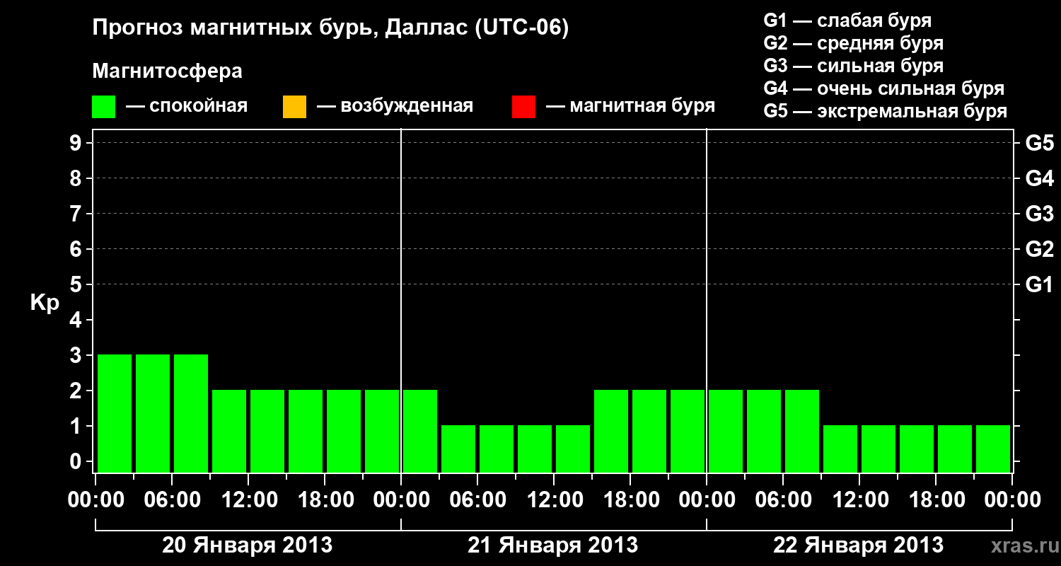Image resolution: width=1061 pixels, height=566 pixels.
Task: Click the 06:00 Kp 1 bar on 21 January
Action: 497,449
